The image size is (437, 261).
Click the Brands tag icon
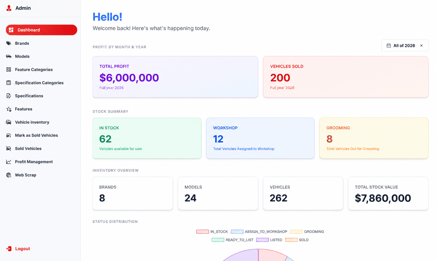tap(9, 43)
